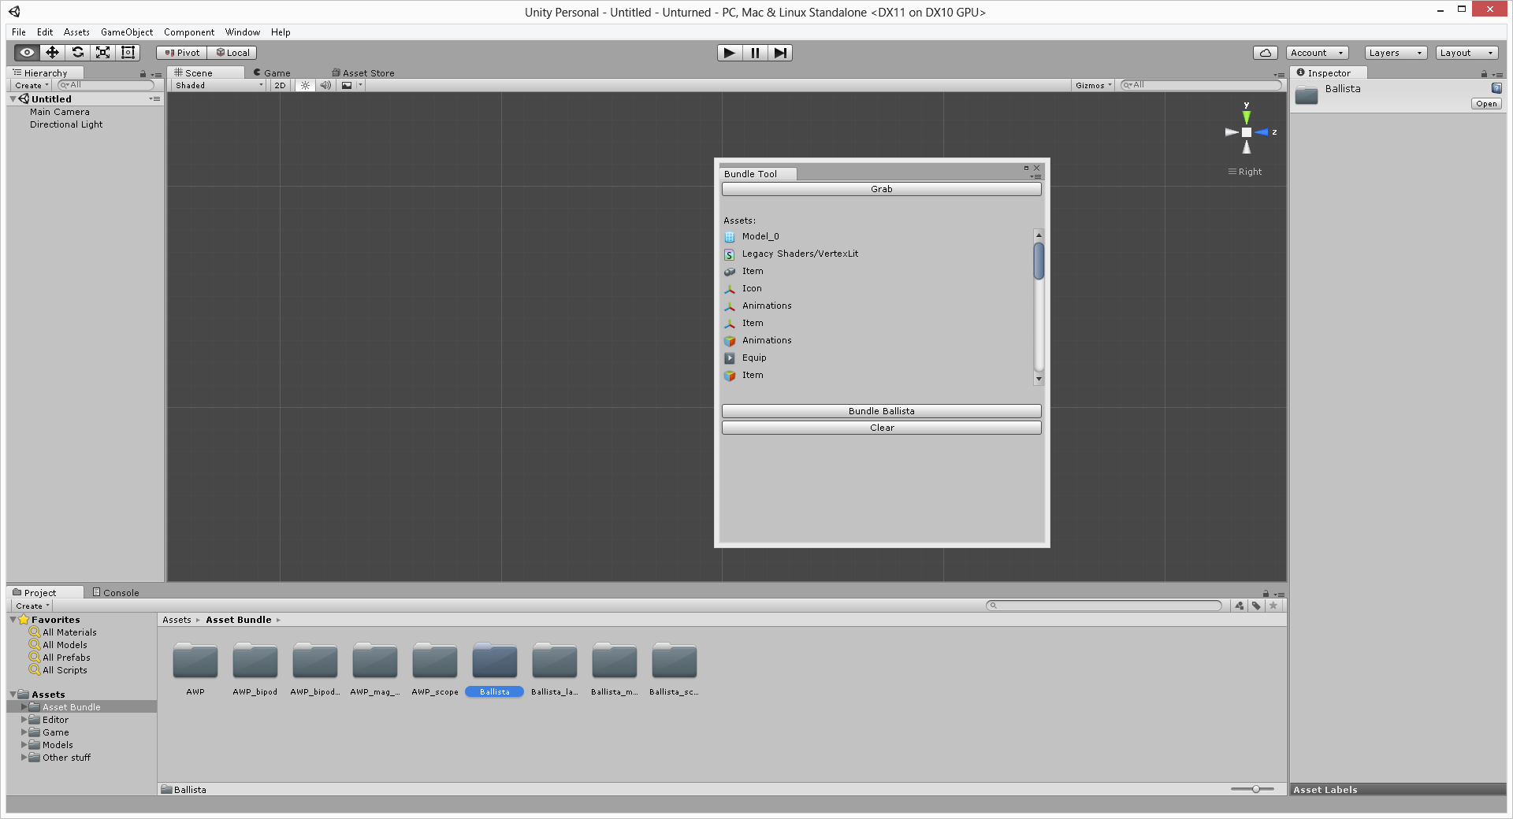1513x819 pixels.
Task: Click Clear in the Bundle Tool
Action: click(882, 428)
